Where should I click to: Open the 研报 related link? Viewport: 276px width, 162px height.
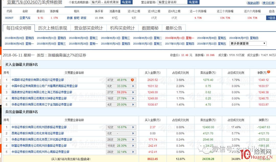pyautogui.click(x=83, y=18)
